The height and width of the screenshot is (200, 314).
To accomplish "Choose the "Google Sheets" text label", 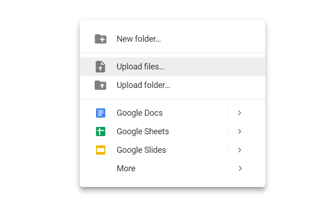I will 143,131.
